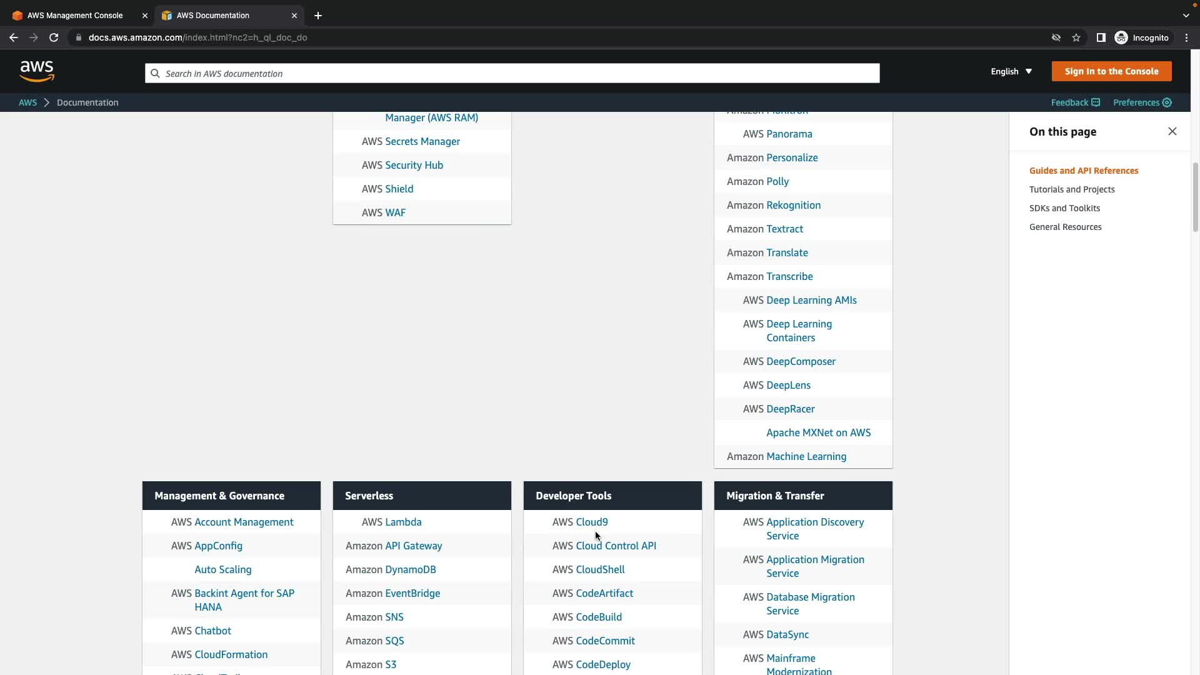
Task: Click the page vertical scrollbar
Action: tap(1195, 197)
